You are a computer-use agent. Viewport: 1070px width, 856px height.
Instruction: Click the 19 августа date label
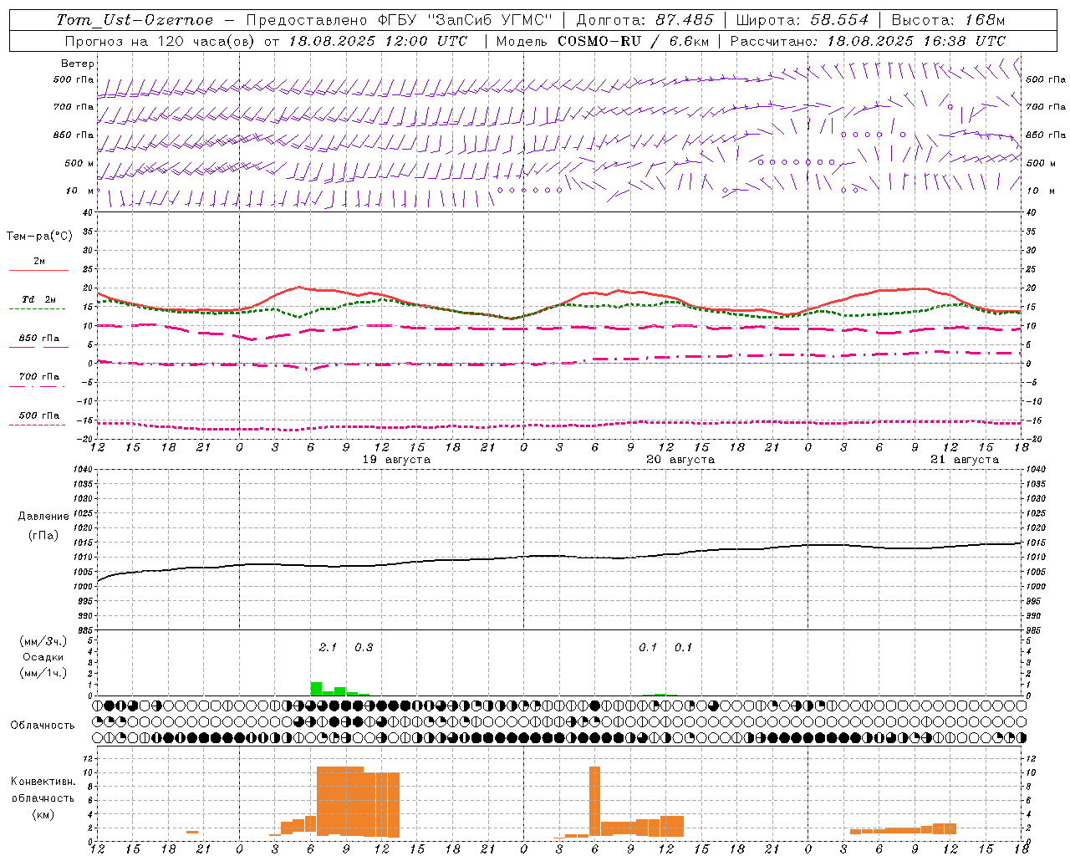(x=396, y=460)
